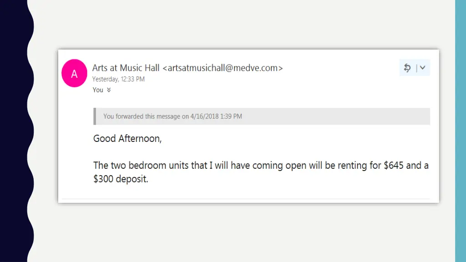Click the teal strip on the right edge

461,131
